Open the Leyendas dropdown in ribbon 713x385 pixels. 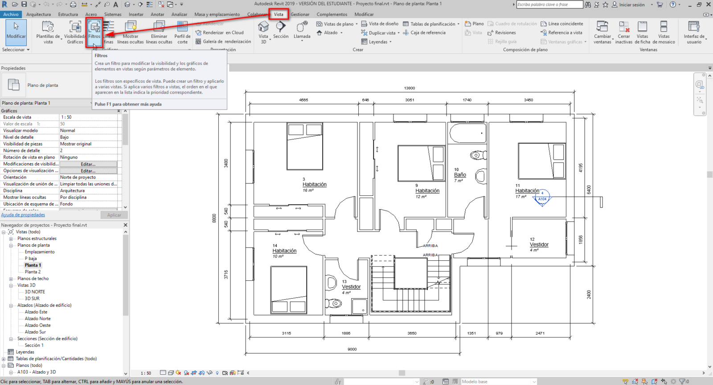[377, 42]
